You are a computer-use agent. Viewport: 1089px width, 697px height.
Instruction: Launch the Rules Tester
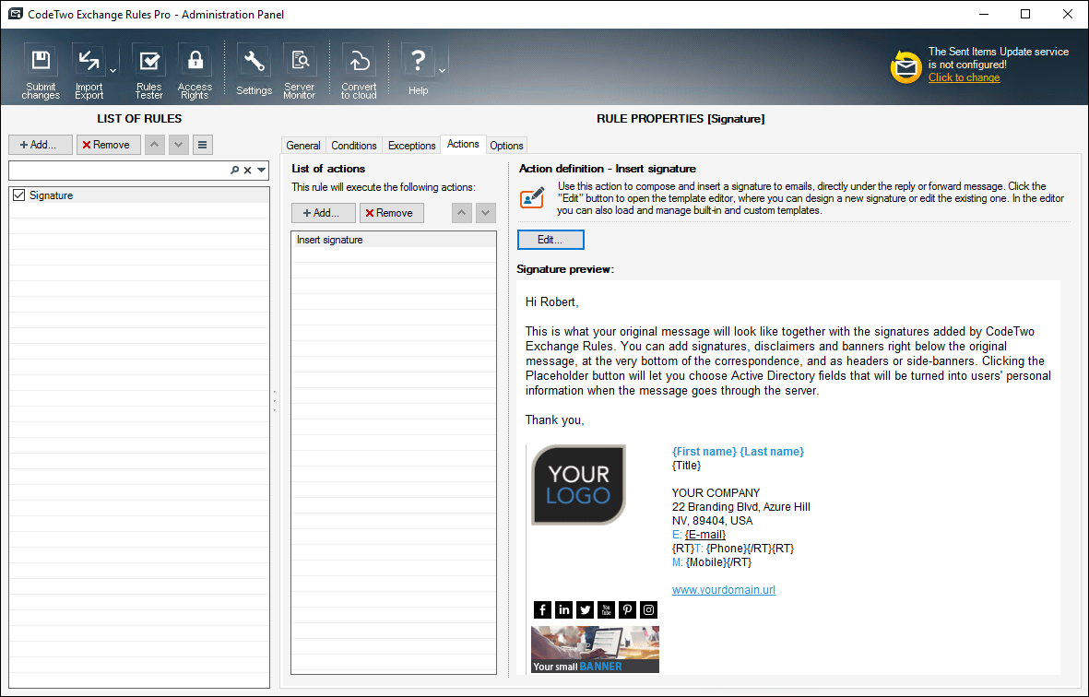148,71
